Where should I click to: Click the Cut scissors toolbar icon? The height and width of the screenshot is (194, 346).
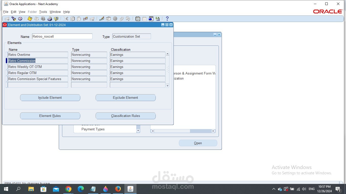click(66, 19)
